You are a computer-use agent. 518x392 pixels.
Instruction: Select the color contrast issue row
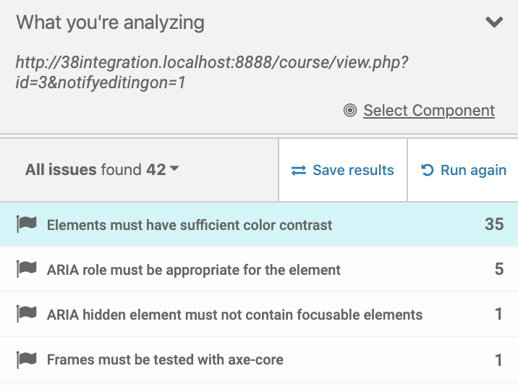click(259, 224)
